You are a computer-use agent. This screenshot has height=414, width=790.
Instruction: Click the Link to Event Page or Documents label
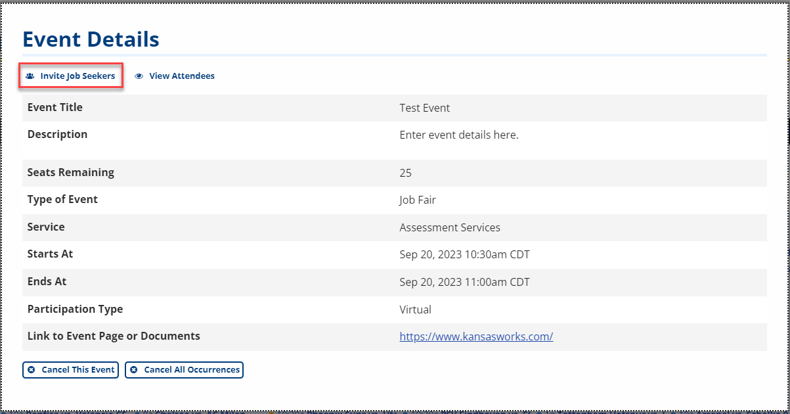click(x=114, y=336)
